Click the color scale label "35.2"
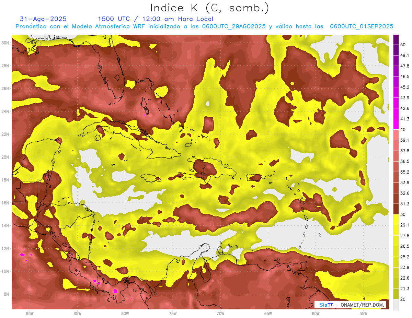The height and width of the screenshot is (318, 412). click(x=405, y=172)
